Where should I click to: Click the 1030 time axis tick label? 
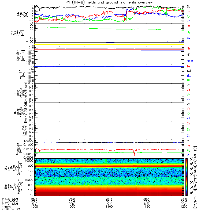[x=72, y=207]
